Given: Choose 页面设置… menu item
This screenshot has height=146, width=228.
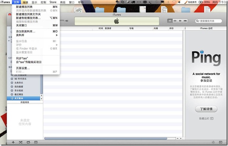Looking at the screenshot, I should coord(36,68).
